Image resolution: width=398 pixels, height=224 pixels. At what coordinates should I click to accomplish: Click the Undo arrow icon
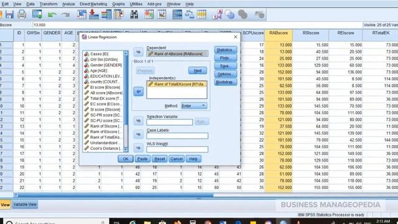tap(52, 15)
